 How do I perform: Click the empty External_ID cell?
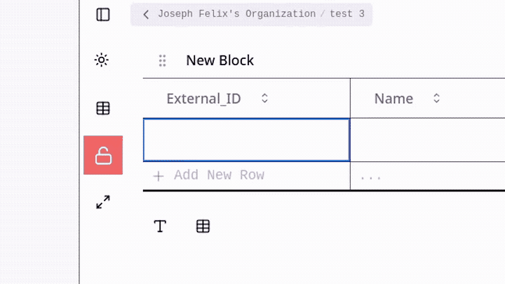pyautogui.click(x=246, y=140)
